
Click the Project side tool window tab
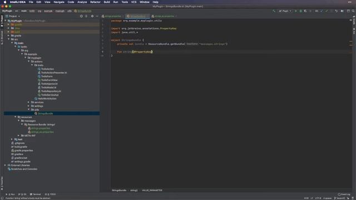pyautogui.click(x=2, y=21)
